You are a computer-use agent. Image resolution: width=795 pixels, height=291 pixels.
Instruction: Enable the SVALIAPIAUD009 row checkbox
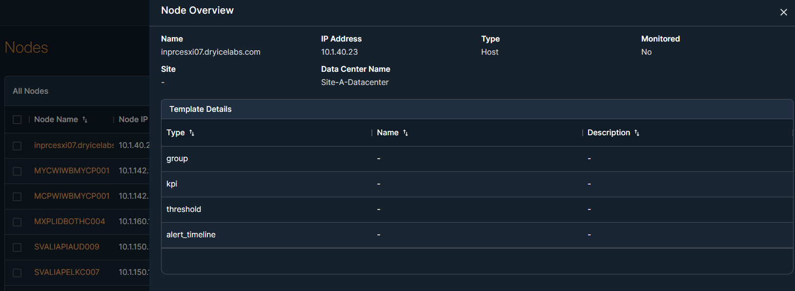coord(17,247)
